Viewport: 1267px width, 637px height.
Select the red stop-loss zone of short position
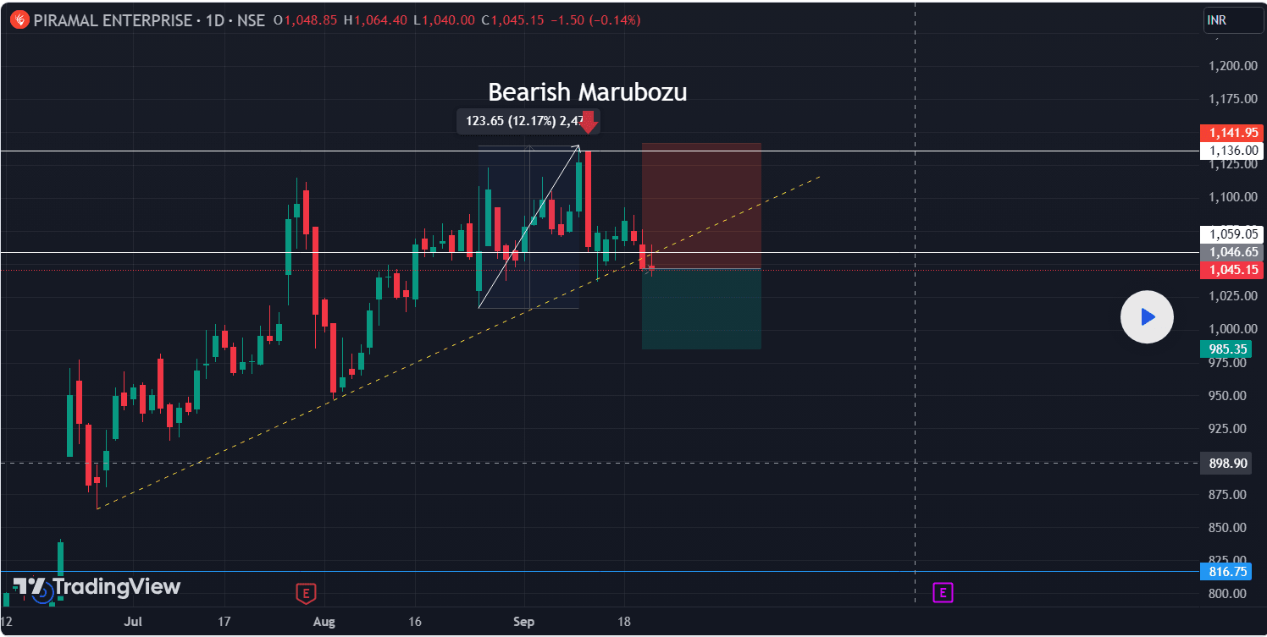[701, 206]
